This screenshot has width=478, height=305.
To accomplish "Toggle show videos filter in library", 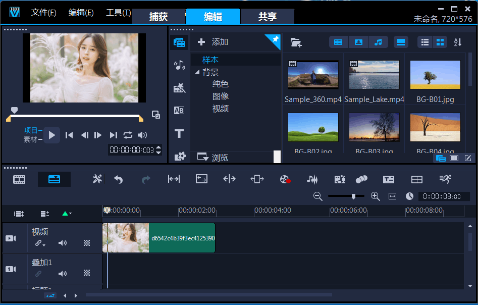I will [x=338, y=42].
